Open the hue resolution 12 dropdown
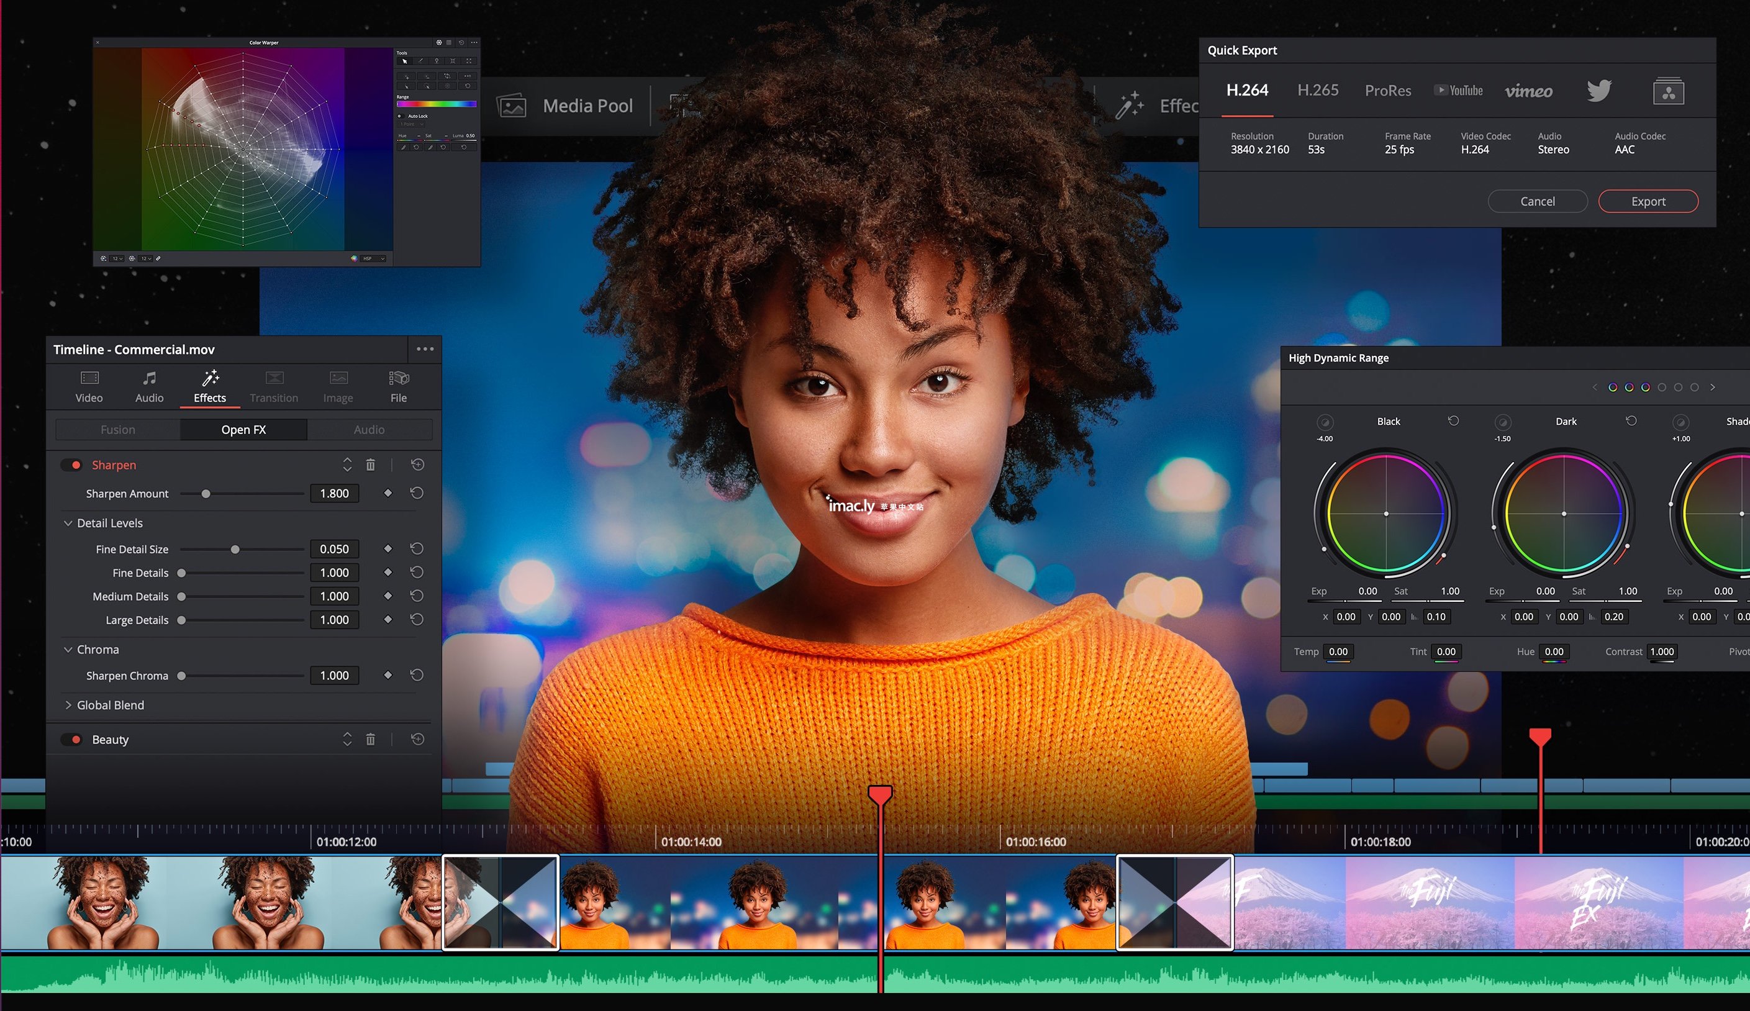The image size is (1750, 1011). tap(117, 259)
